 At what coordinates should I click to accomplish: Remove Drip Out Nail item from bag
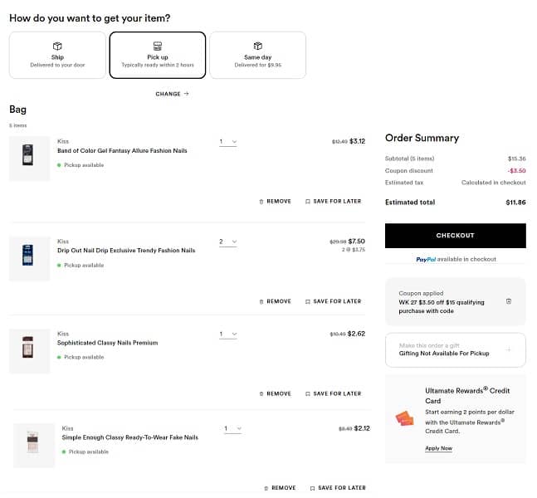click(x=275, y=301)
